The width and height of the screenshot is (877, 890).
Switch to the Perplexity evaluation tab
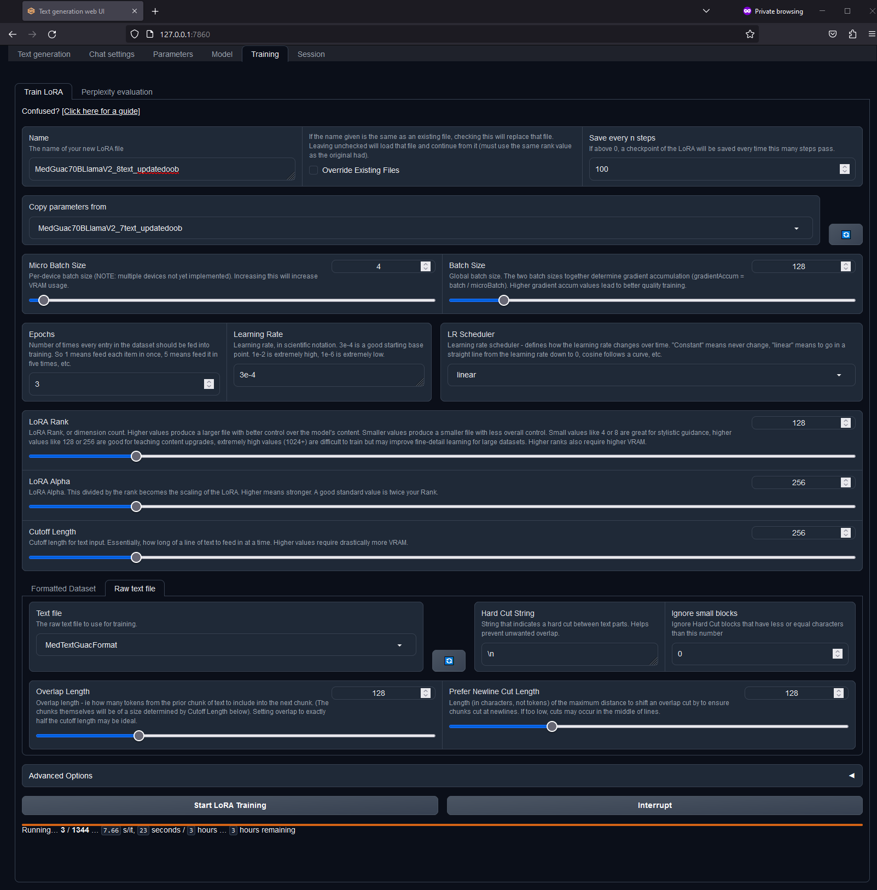pos(117,92)
